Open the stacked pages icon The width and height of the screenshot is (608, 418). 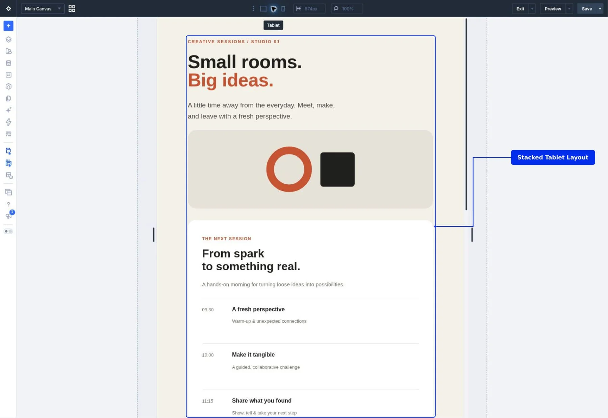point(8,98)
